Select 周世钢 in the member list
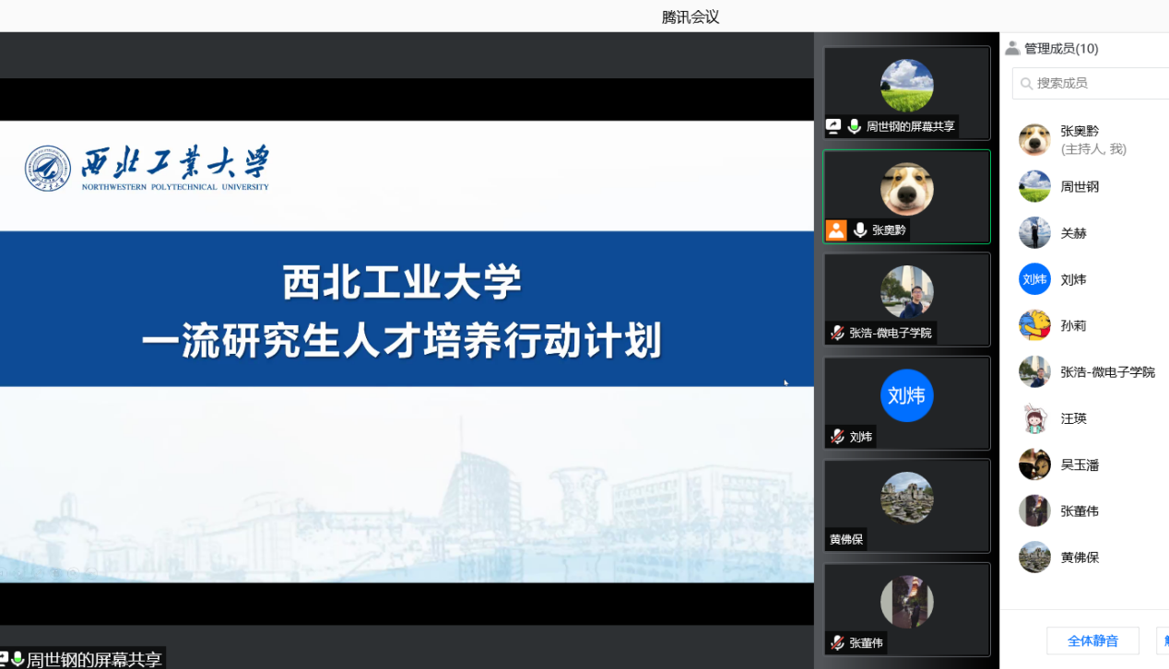This screenshot has width=1169, height=669. [x=1079, y=186]
